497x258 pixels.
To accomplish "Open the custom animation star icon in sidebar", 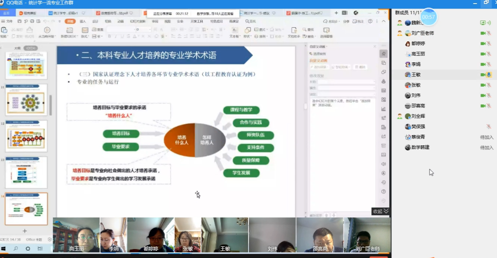I will click(383, 54).
